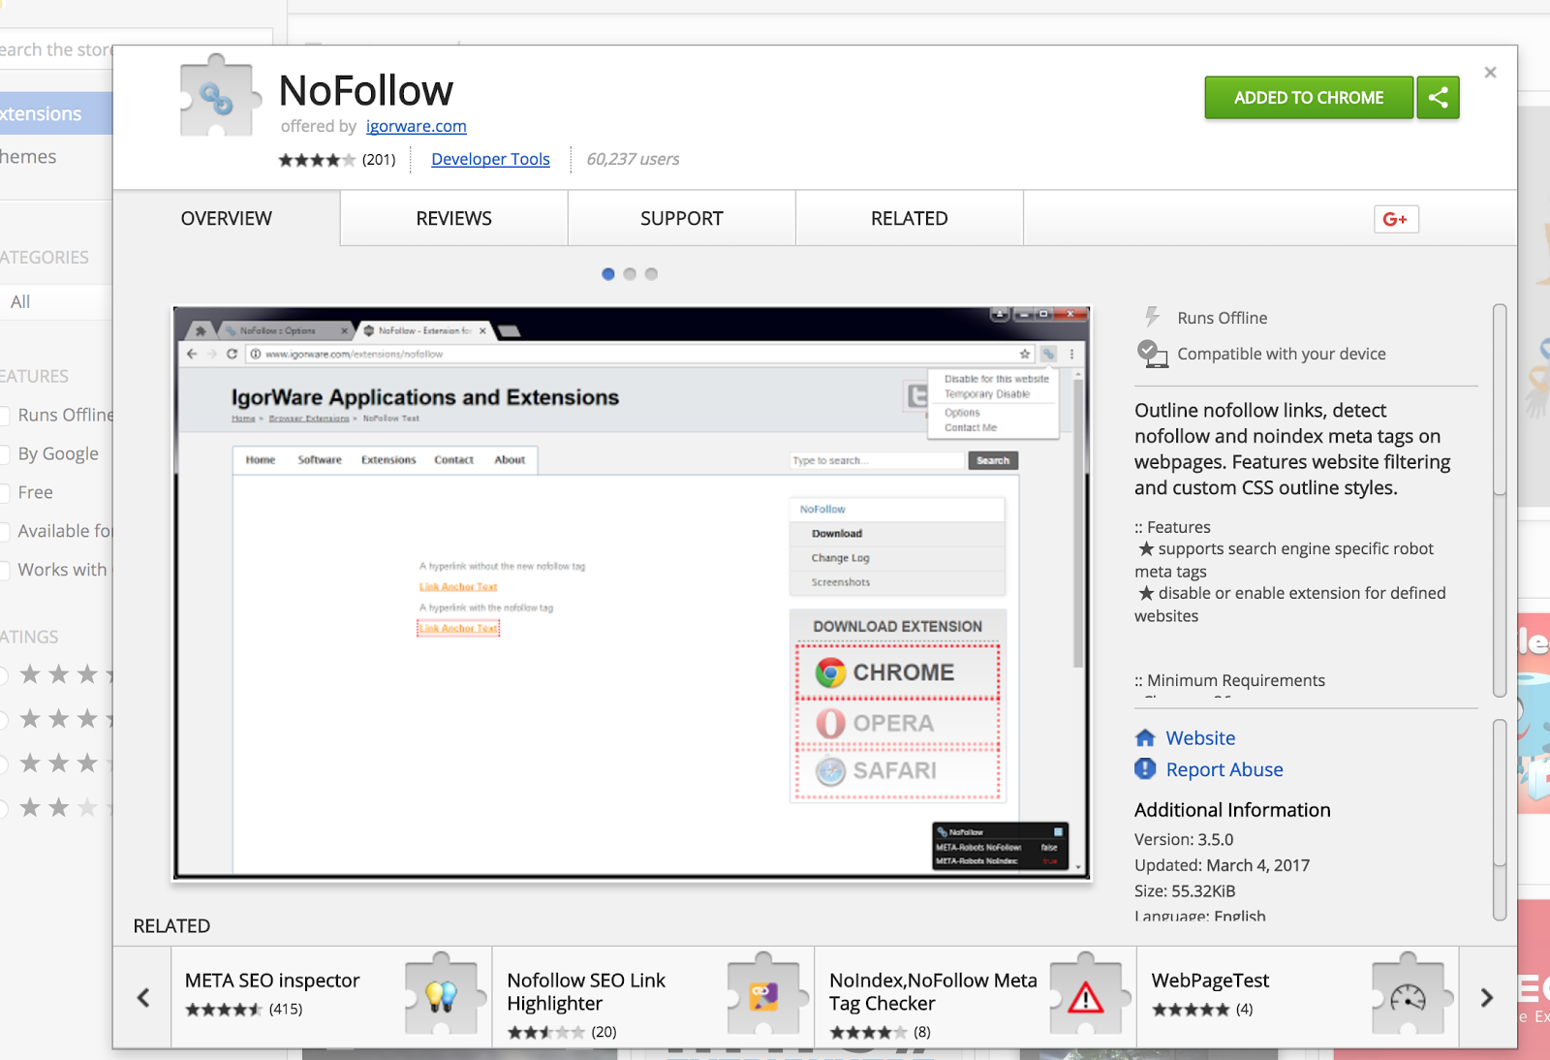Select first screenshot carousel dot
1550x1060 pixels.
(608, 274)
